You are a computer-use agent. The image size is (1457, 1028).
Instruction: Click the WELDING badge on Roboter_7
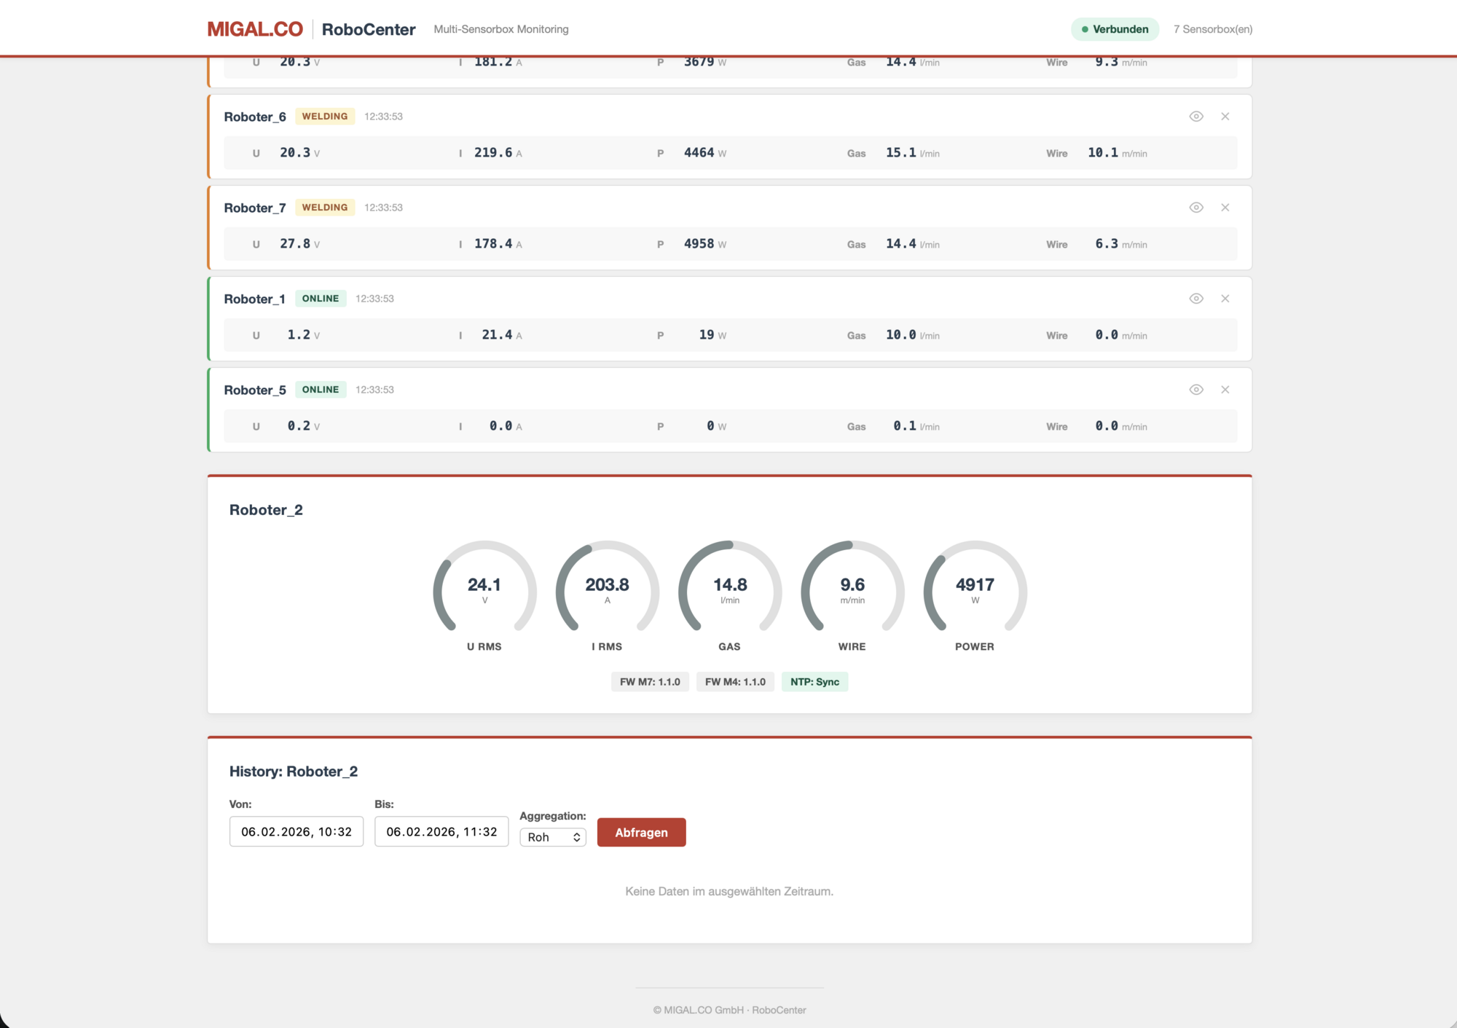(325, 208)
